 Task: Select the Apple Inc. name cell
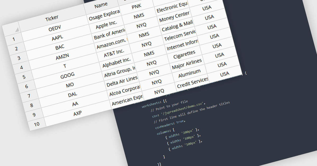tap(106, 25)
